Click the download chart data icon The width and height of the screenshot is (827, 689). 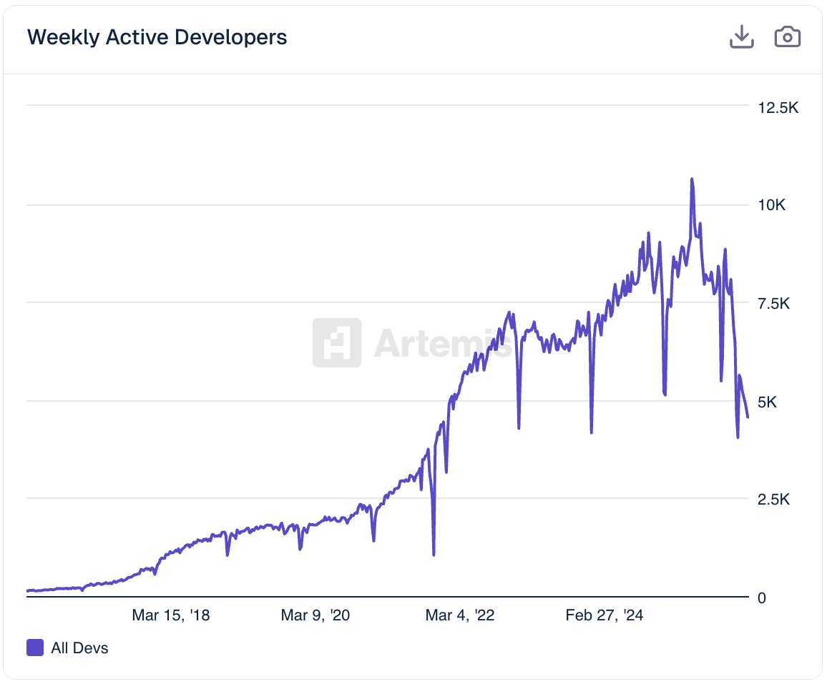point(742,37)
